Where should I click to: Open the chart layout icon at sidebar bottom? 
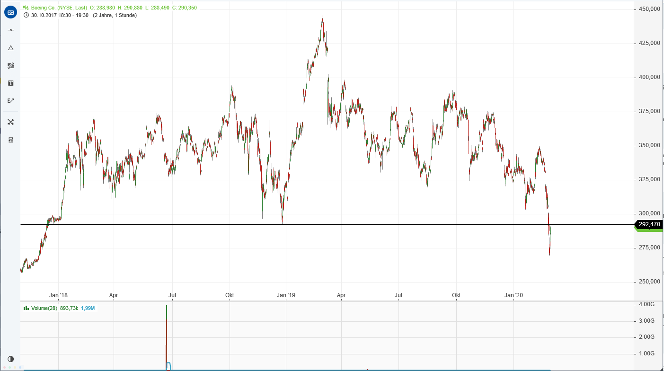10,139
